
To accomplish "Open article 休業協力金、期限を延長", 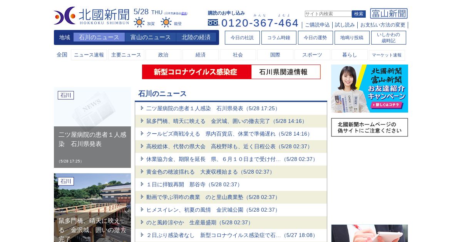I will [232, 159].
